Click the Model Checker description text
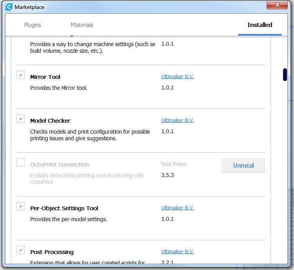The width and height of the screenshot is (294, 270). [x=90, y=135]
